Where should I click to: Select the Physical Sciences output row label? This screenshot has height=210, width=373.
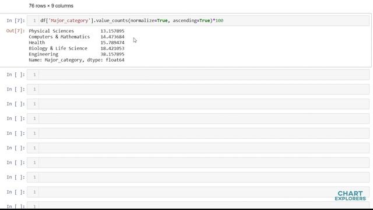(51, 31)
